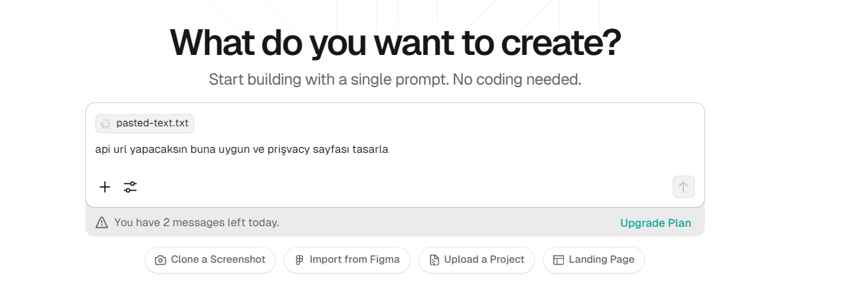Click the layout icon on Landing Page
The width and height of the screenshot is (863, 307).
click(558, 260)
